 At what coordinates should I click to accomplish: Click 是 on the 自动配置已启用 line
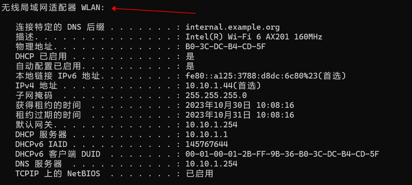tap(190, 66)
